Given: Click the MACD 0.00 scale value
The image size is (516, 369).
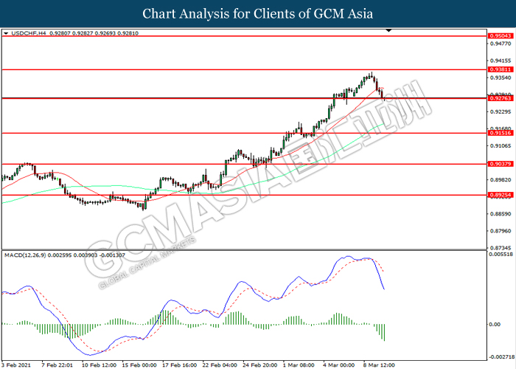Looking at the screenshot, I should tap(495, 325).
